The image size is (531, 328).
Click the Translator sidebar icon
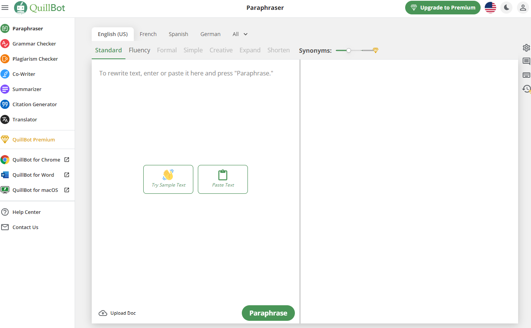(x=5, y=119)
